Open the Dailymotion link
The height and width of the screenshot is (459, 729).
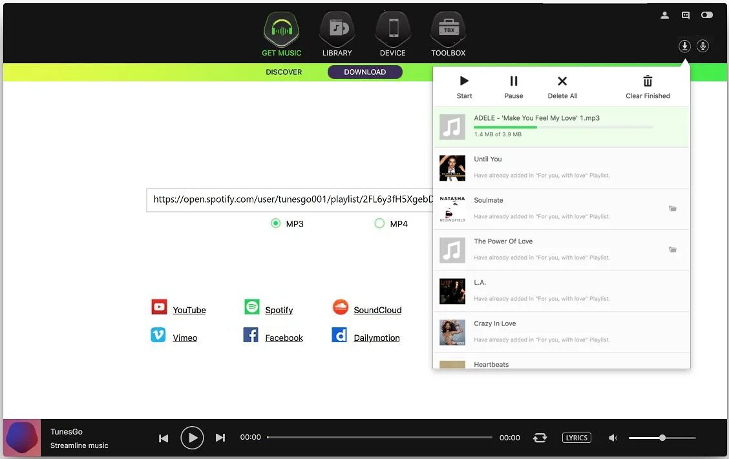(377, 338)
